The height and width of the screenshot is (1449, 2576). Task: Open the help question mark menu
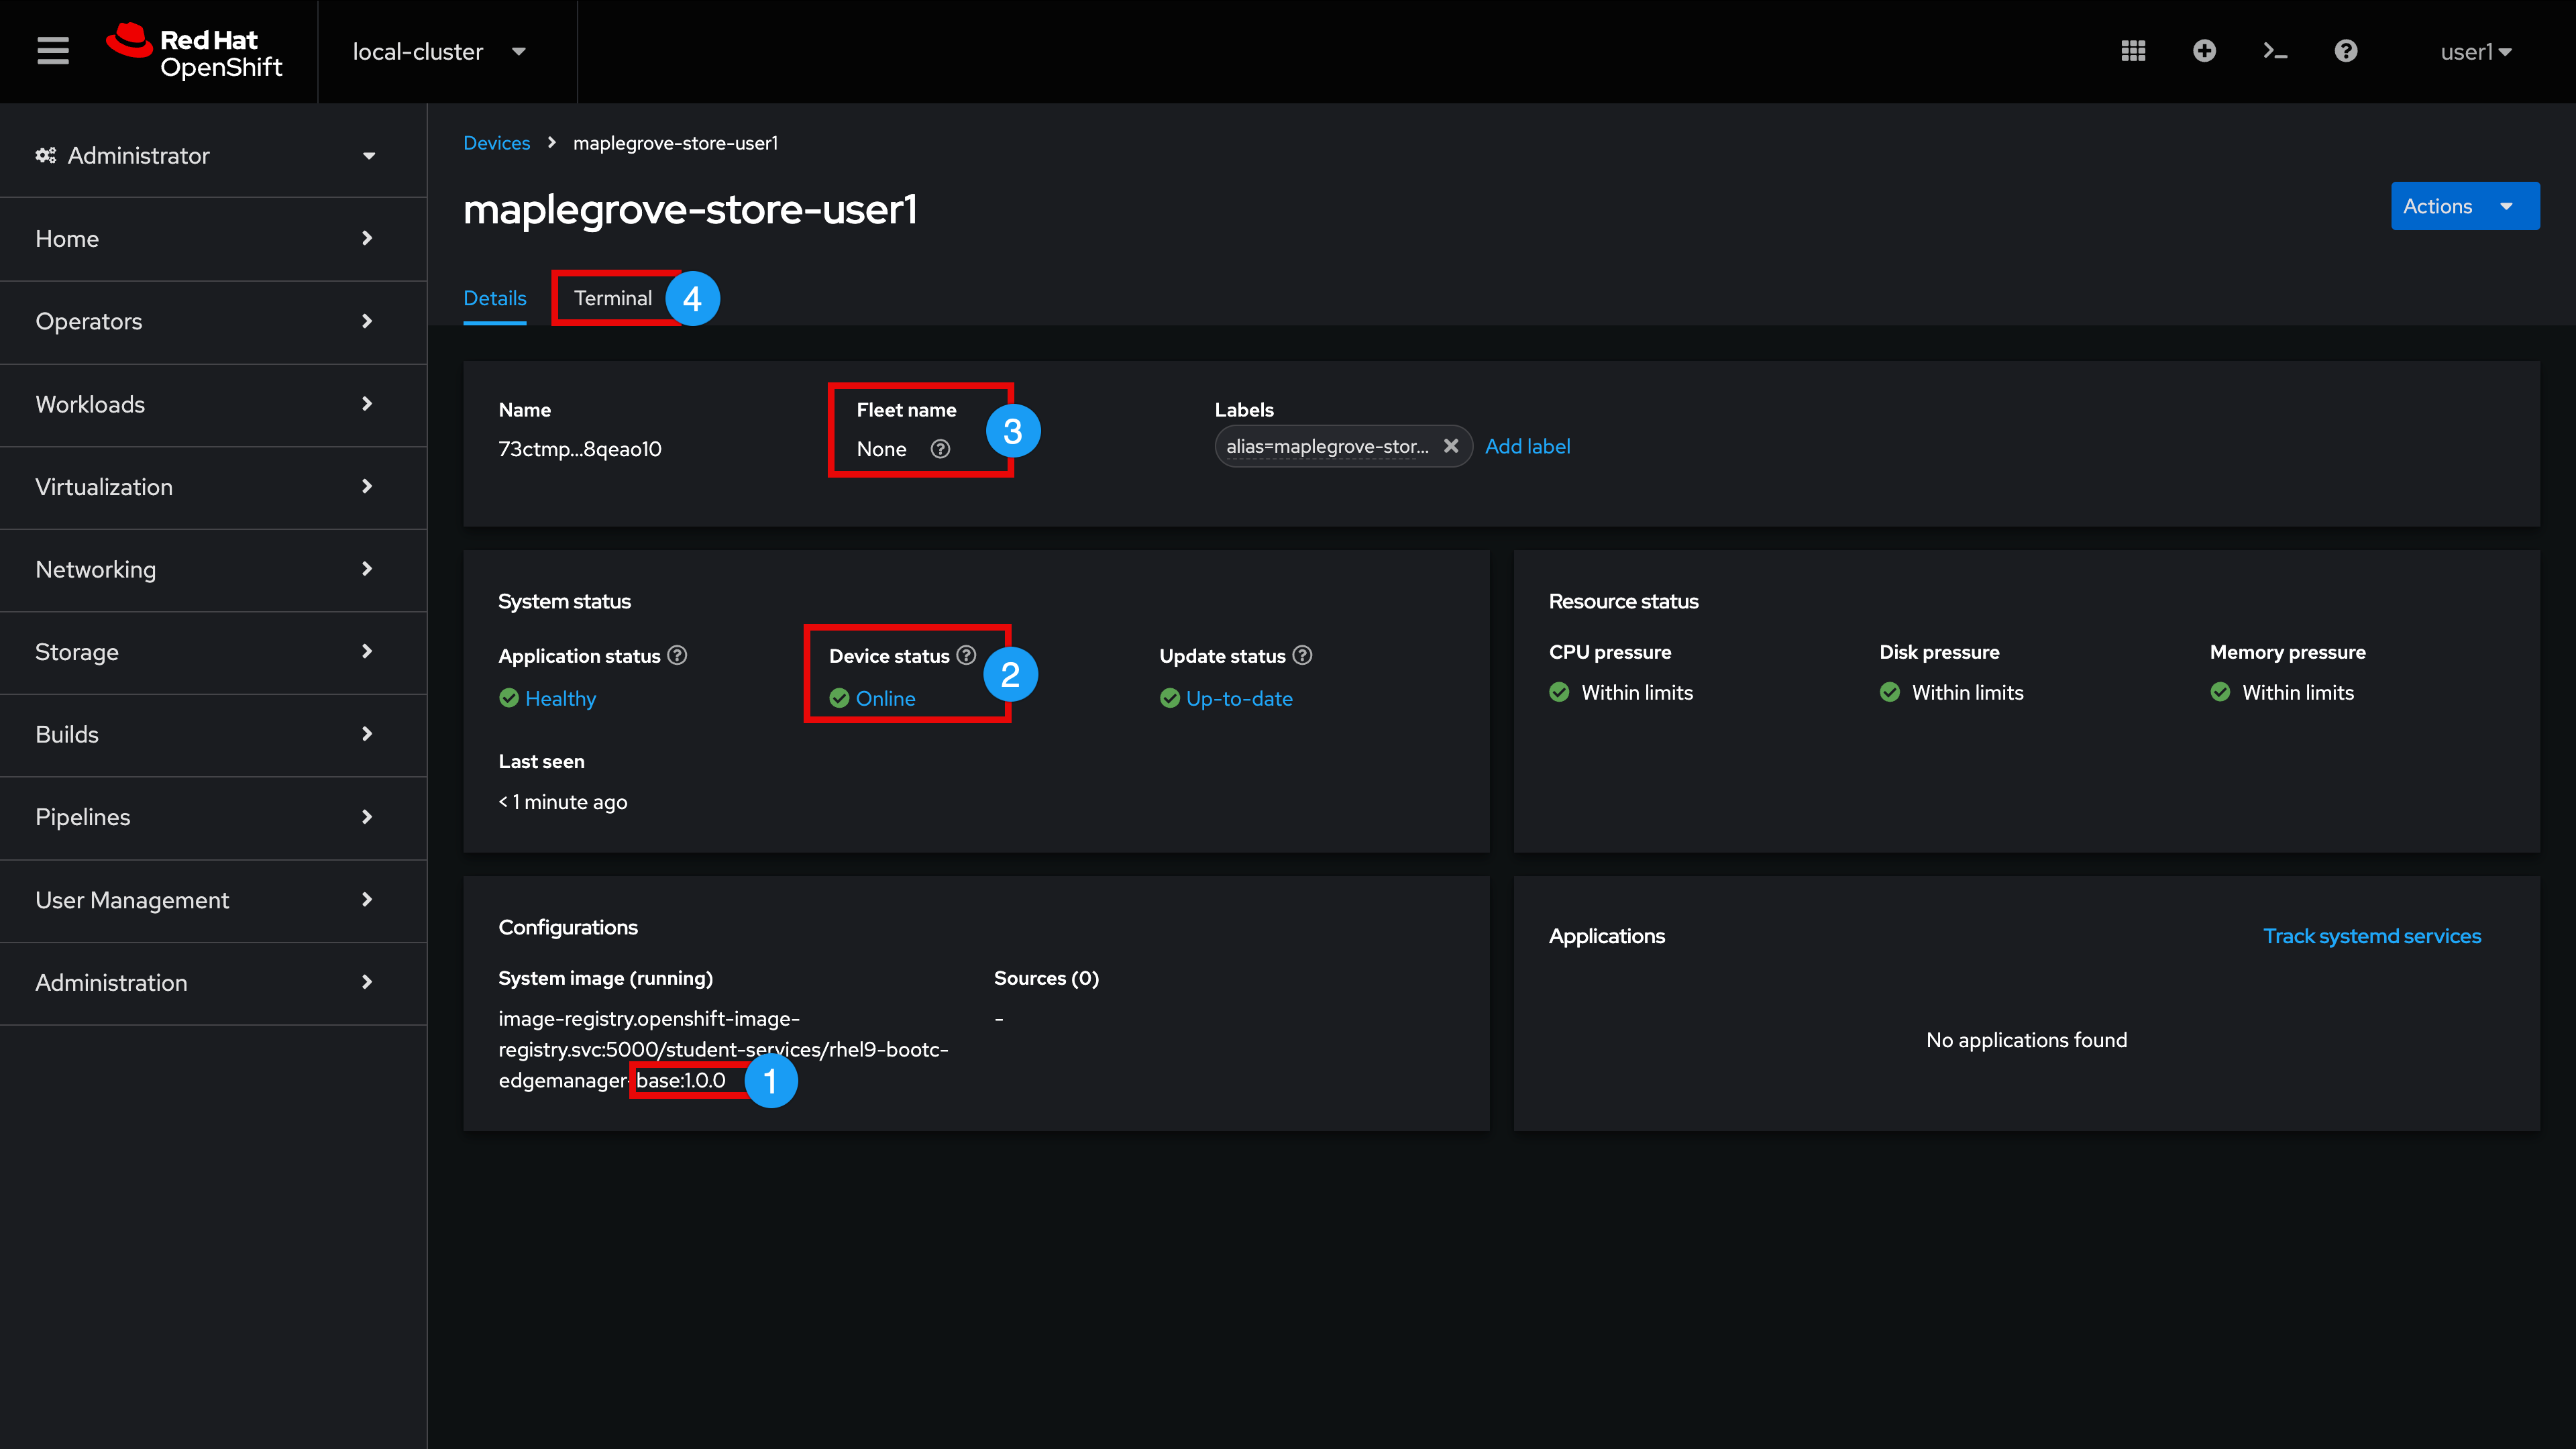pos(2346,51)
